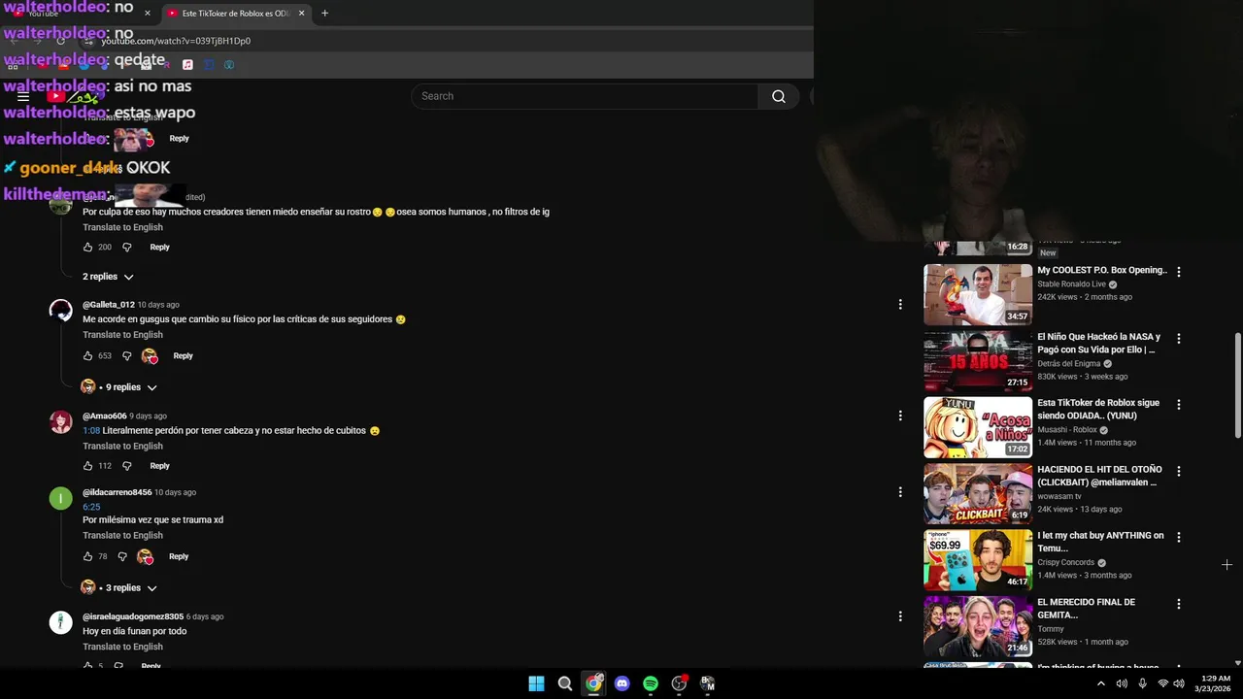Click the 'Detrás del Enigma' channel name

pyautogui.click(x=1068, y=364)
